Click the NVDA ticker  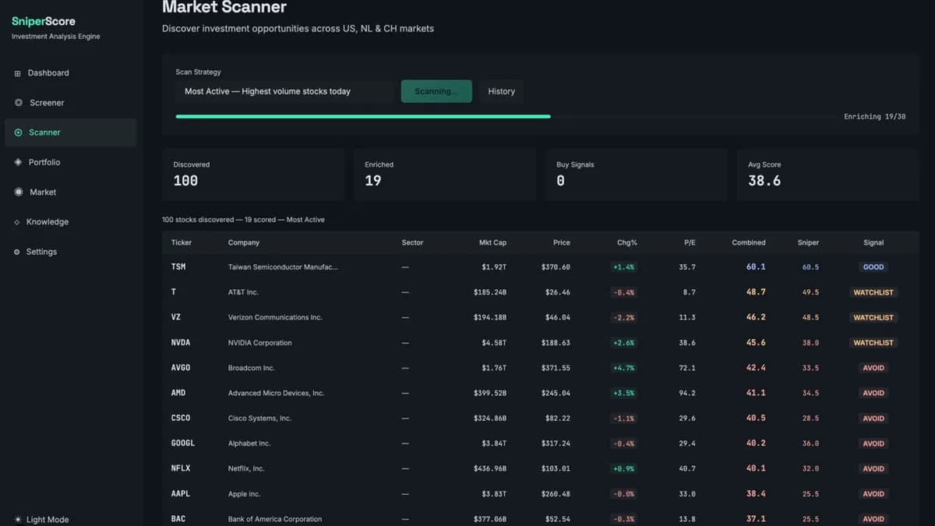pos(181,343)
